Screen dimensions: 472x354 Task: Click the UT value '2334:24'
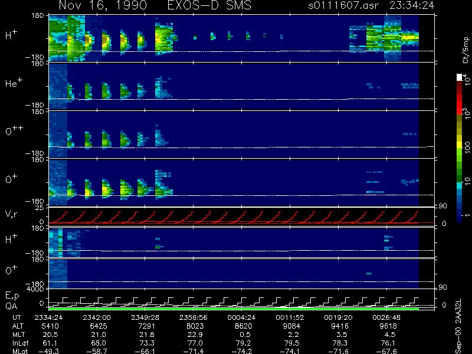point(49,317)
